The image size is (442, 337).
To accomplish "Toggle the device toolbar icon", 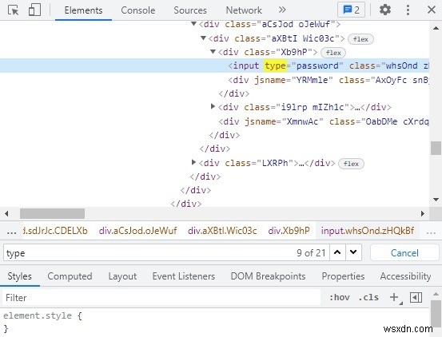I will point(34,10).
